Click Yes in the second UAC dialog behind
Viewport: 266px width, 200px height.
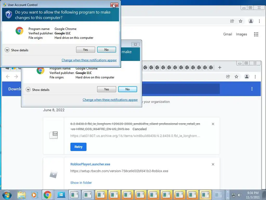coord(107,89)
